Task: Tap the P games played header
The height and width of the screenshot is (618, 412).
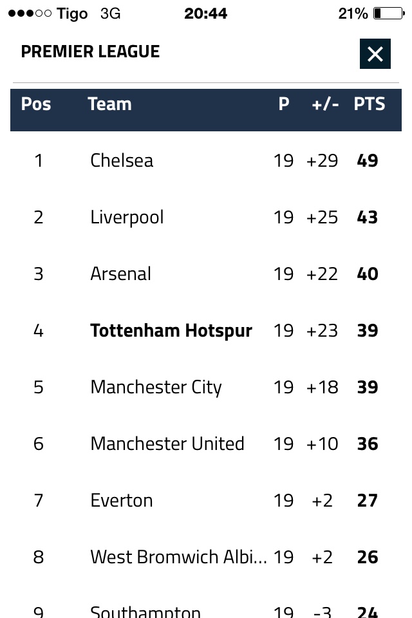Action: 283,104
